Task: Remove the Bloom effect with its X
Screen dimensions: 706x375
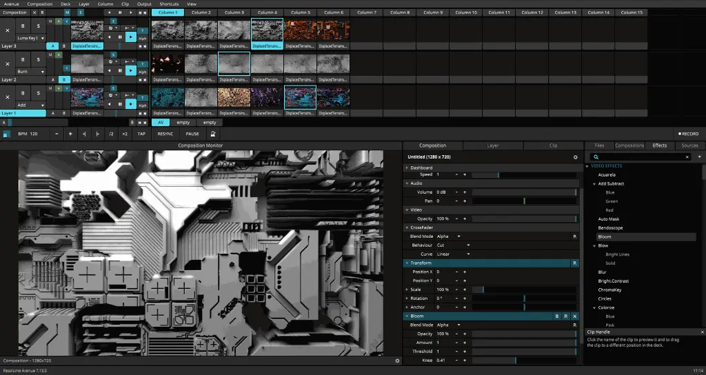Action: pos(575,316)
